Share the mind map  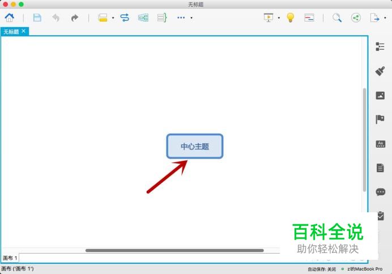[x=356, y=18]
